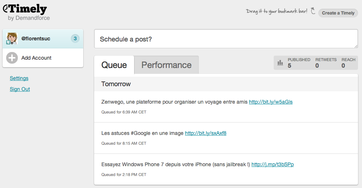This screenshot has width=362, height=188.
Task: Select the @florentsuc account
Action: (36, 39)
